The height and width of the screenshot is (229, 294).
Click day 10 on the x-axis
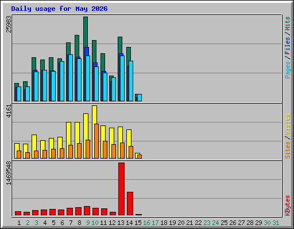[95, 223]
